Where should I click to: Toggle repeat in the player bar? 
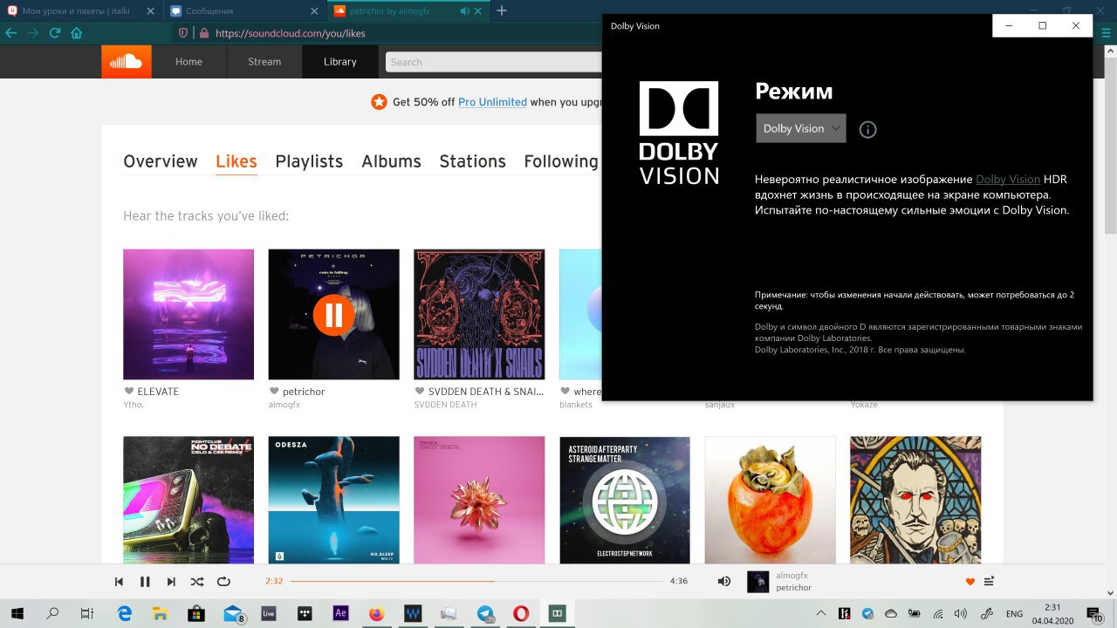tap(223, 582)
